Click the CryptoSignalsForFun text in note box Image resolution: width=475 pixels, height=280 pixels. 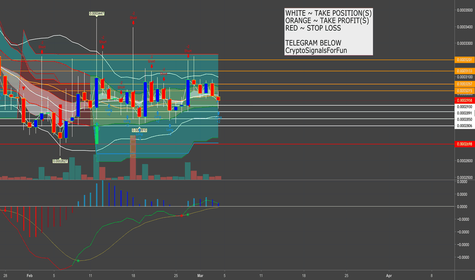pos(316,50)
